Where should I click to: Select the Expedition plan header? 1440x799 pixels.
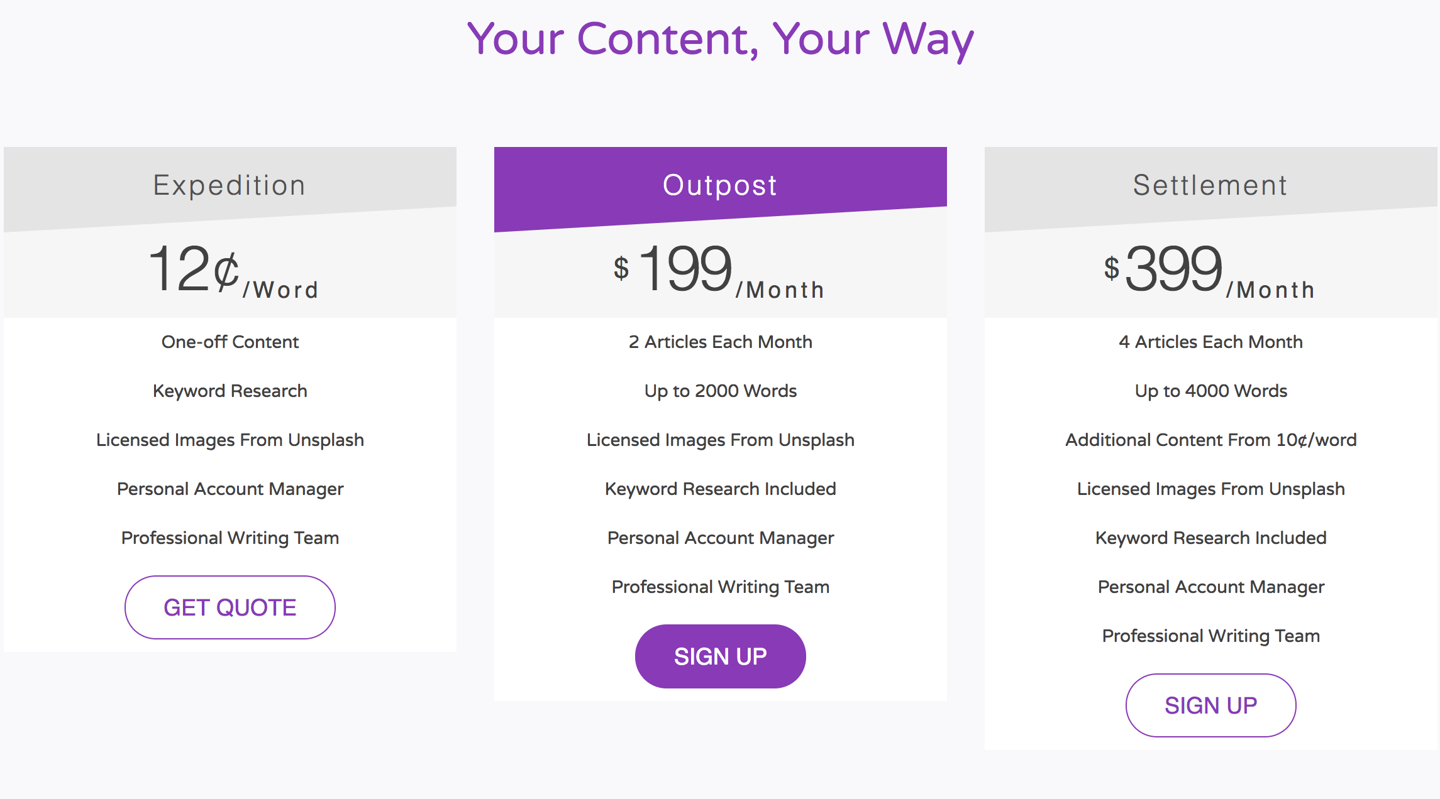(230, 185)
